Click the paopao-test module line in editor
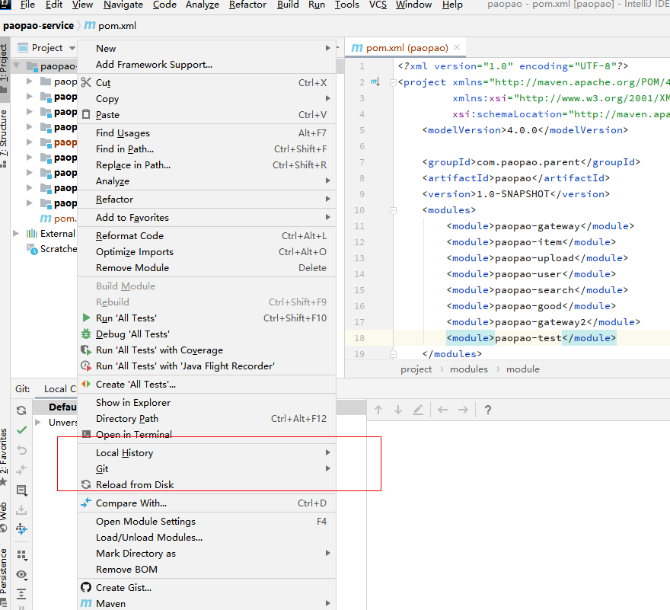670x610 pixels. point(531,337)
